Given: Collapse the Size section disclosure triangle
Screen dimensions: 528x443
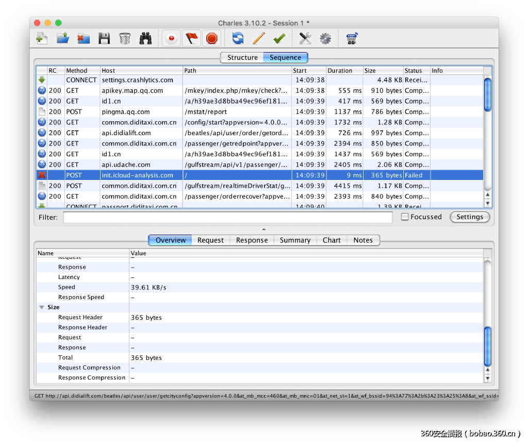Looking at the screenshot, I should tap(41, 307).
